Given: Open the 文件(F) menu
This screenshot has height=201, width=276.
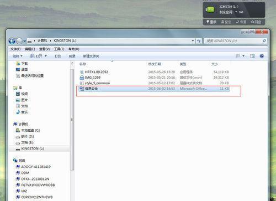Looking at the screenshot, I should click(x=15, y=49).
